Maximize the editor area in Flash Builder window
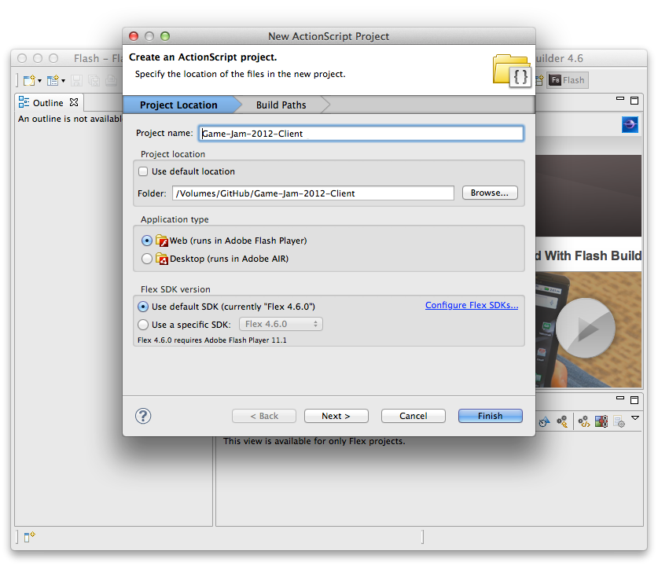The width and height of the screenshot is (658, 566). [634, 101]
